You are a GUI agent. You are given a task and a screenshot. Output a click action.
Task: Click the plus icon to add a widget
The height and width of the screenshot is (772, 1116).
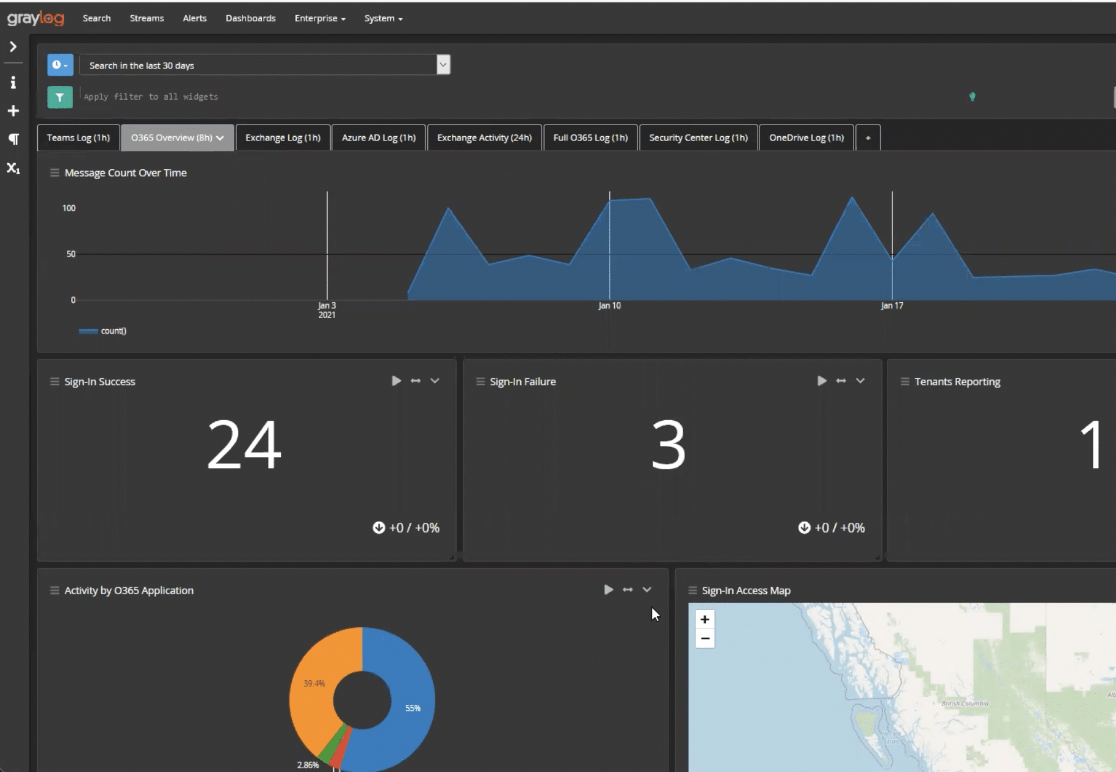click(x=13, y=111)
